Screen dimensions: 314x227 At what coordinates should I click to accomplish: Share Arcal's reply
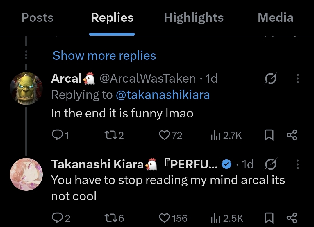(292, 135)
